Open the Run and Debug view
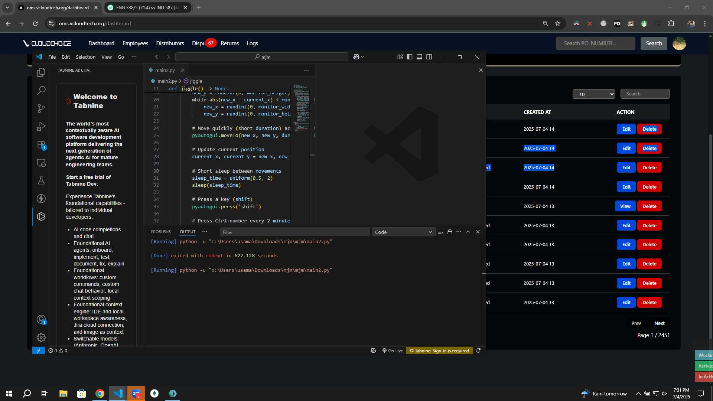 coord(41,127)
